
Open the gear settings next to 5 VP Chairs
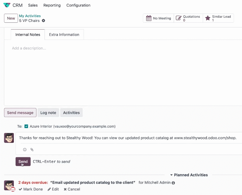coord(44,20)
